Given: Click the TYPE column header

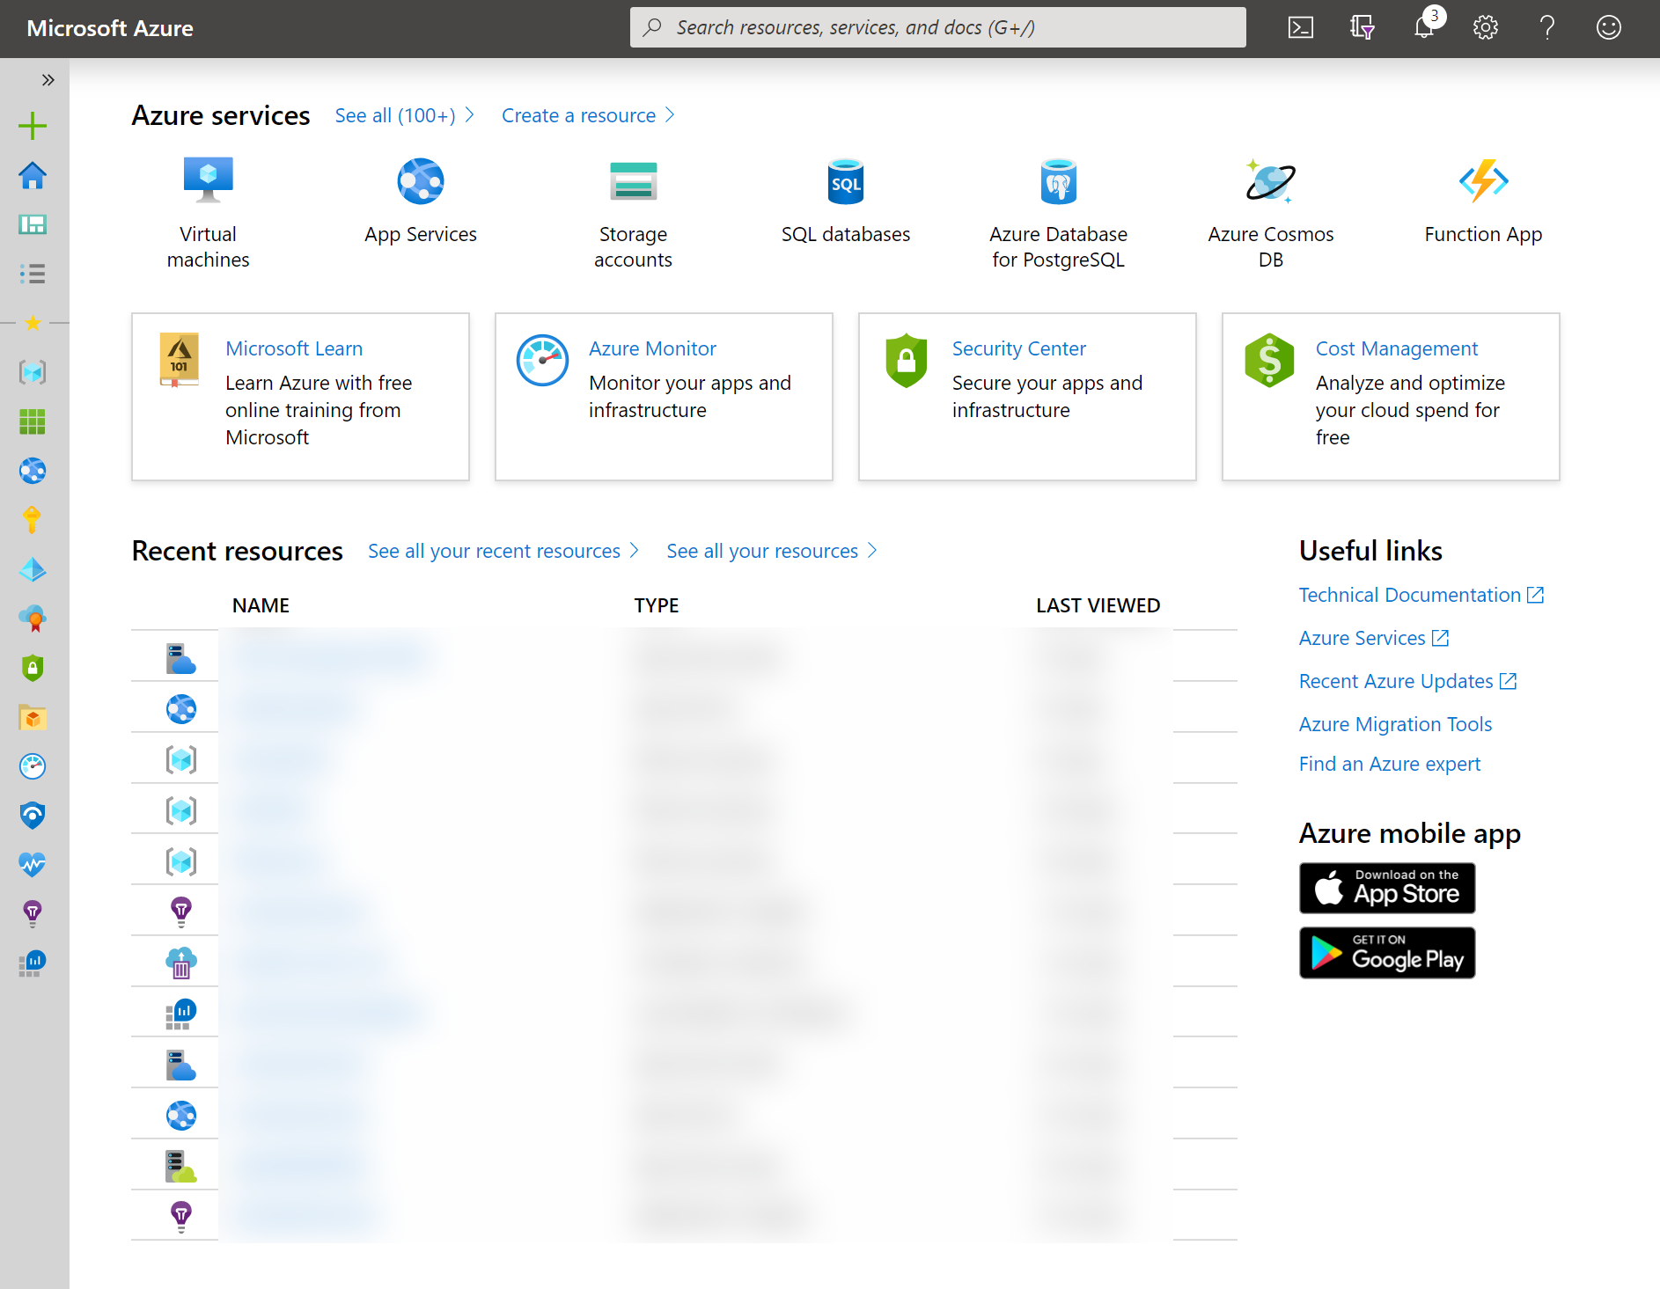Looking at the screenshot, I should point(657,605).
